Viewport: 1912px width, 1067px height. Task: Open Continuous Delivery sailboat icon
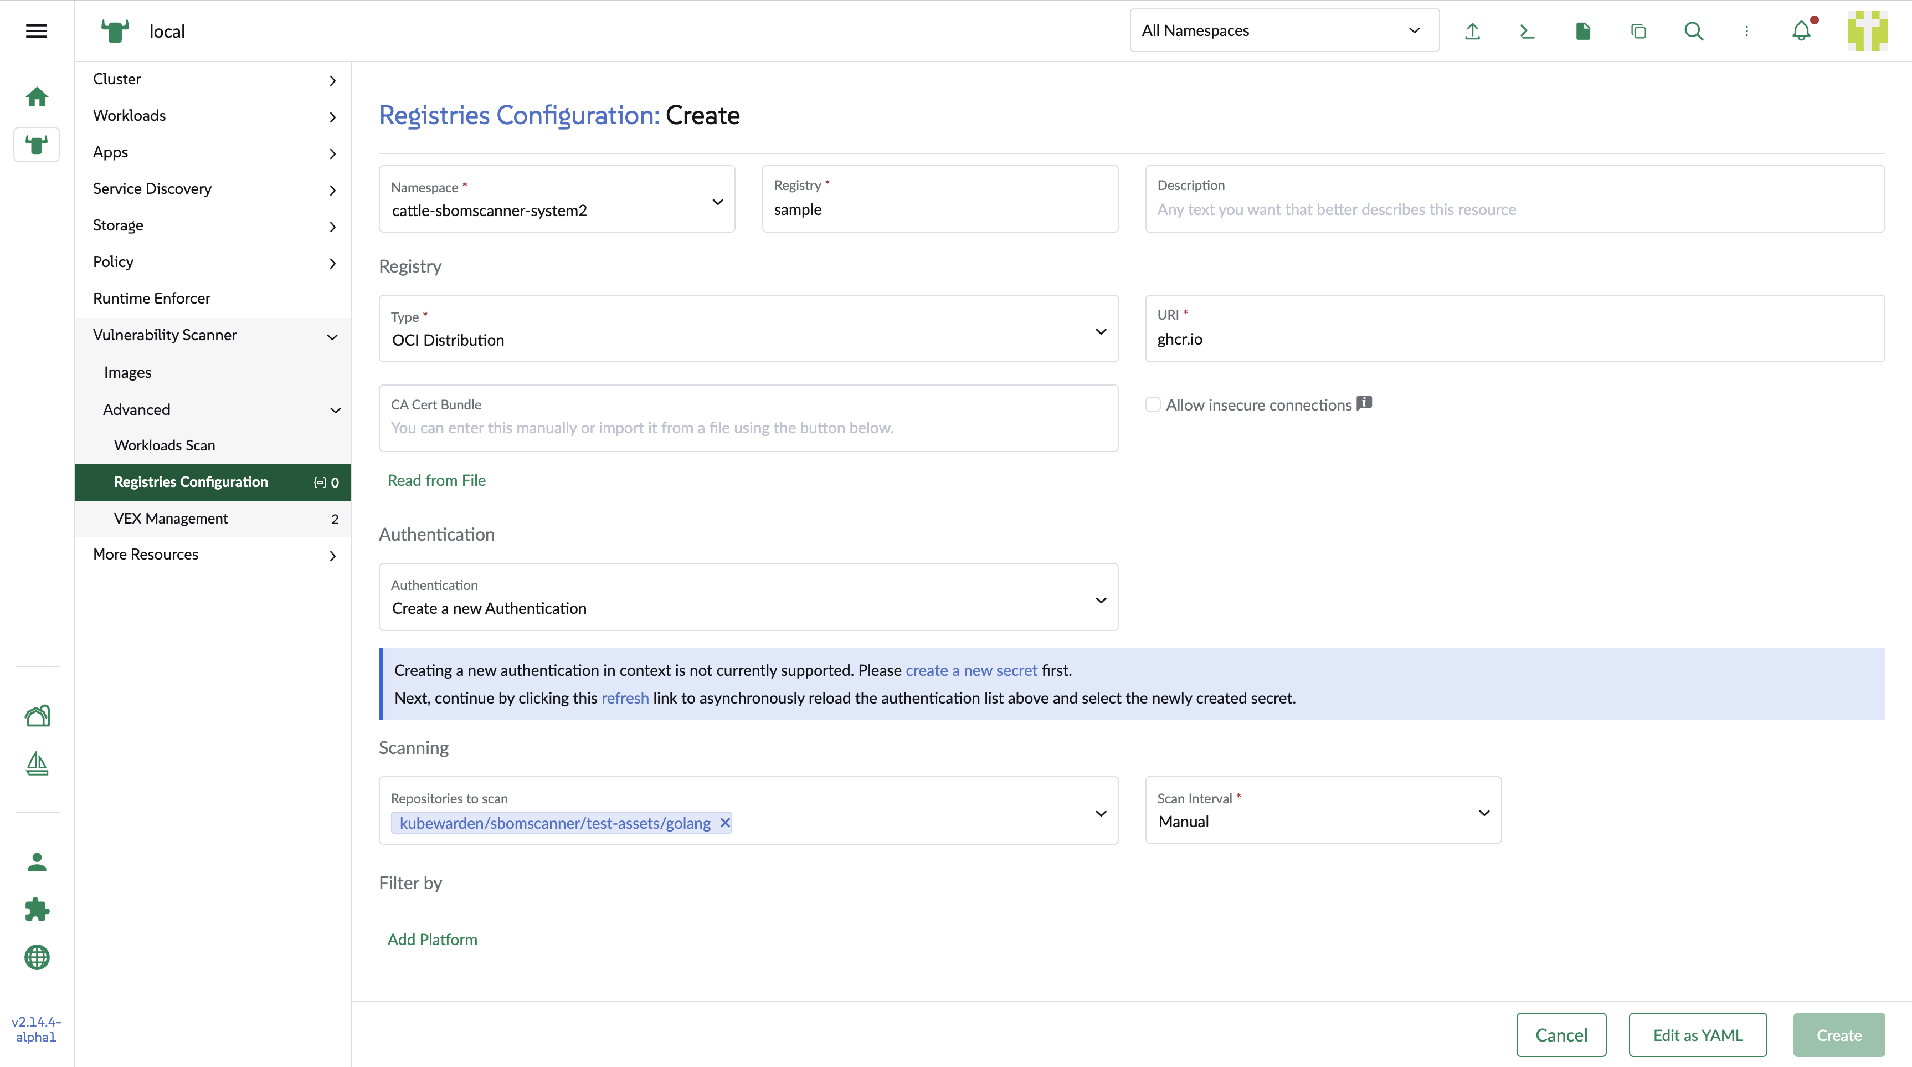coord(37,763)
